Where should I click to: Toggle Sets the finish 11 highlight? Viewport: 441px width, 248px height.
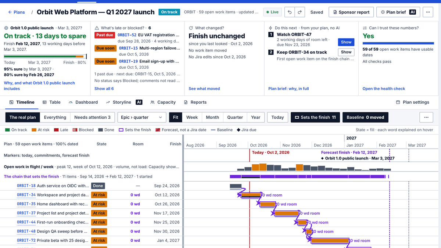pyautogui.click(x=315, y=118)
